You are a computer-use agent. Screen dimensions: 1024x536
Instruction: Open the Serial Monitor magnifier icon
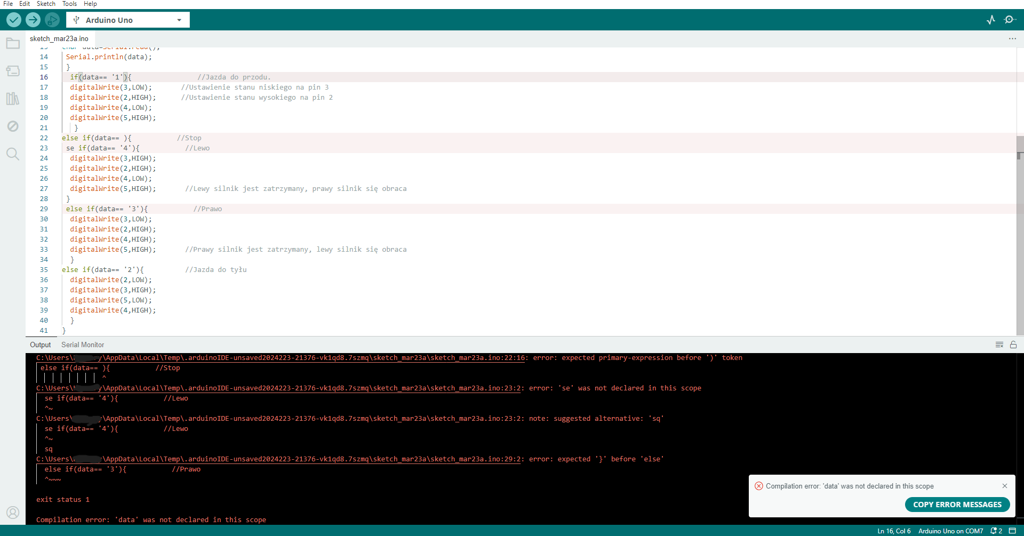tap(1010, 20)
